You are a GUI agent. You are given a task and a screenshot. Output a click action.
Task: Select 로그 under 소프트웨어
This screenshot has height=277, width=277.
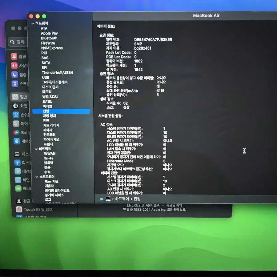[x=48, y=200]
